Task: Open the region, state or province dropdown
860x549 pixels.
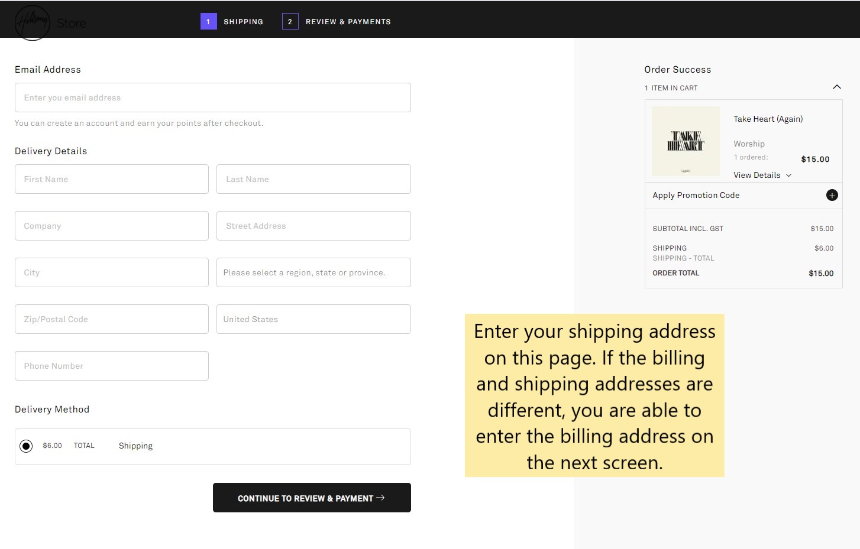Action: point(313,272)
